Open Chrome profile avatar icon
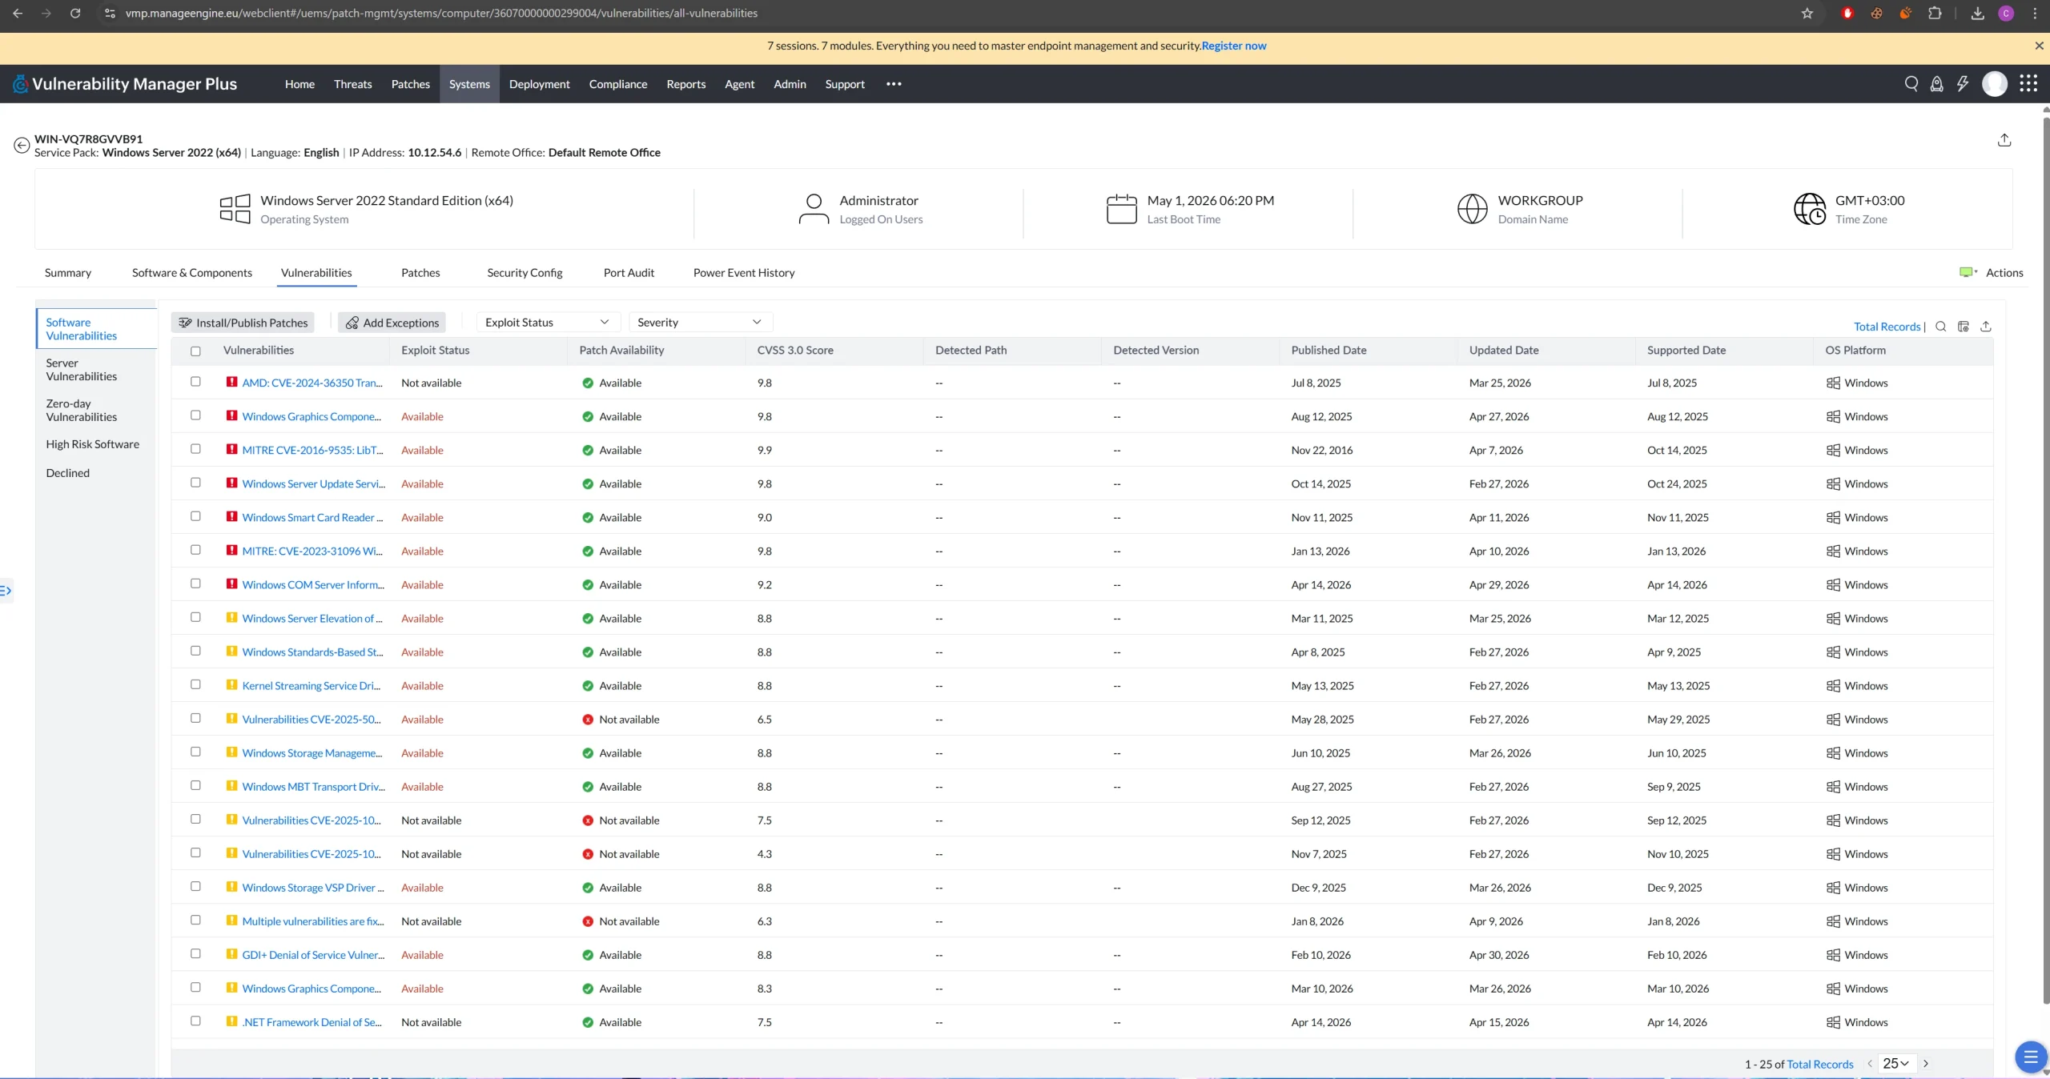 [2006, 13]
